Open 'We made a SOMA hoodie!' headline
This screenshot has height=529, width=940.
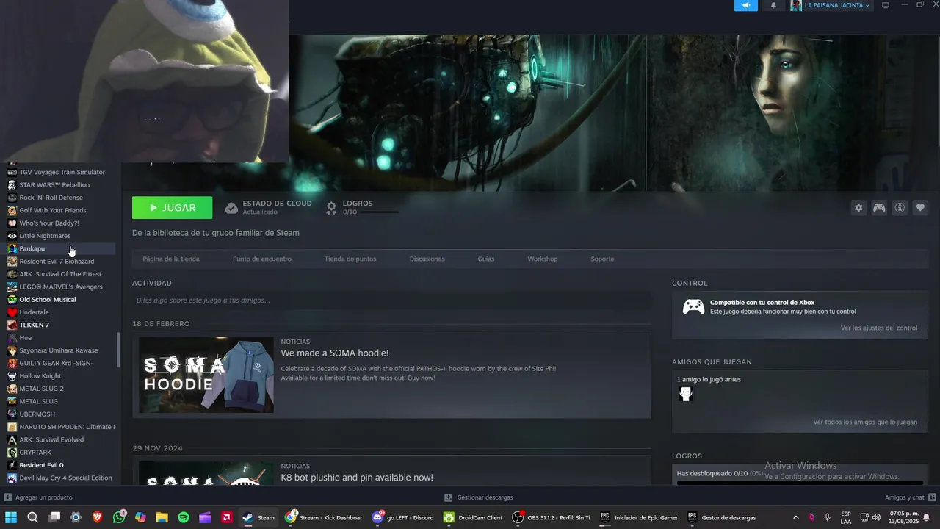tap(335, 353)
